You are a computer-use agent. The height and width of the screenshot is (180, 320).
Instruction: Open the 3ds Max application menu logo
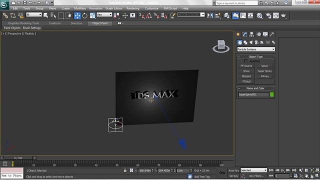pos(4,4)
